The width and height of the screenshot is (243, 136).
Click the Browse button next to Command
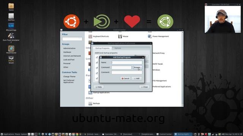[x=137, y=67]
